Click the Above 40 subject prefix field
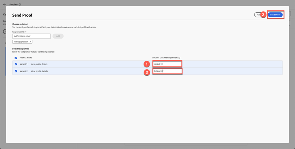The image size is (295, 149). click(167, 64)
